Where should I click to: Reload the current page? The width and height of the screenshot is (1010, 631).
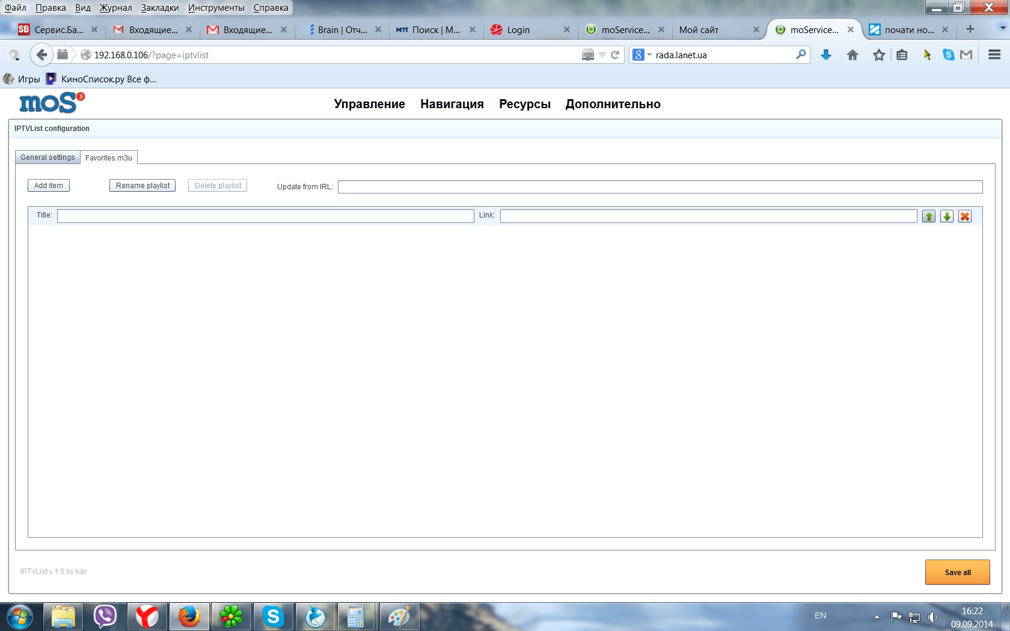615,55
